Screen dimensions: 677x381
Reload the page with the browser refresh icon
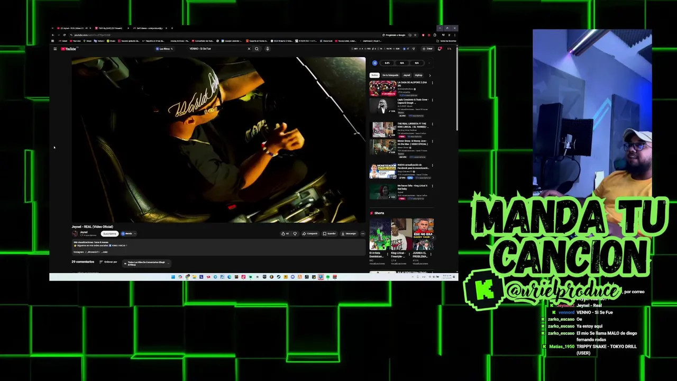65,35
